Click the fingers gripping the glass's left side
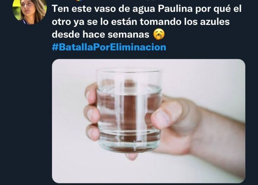 click(x=91, y=112)
